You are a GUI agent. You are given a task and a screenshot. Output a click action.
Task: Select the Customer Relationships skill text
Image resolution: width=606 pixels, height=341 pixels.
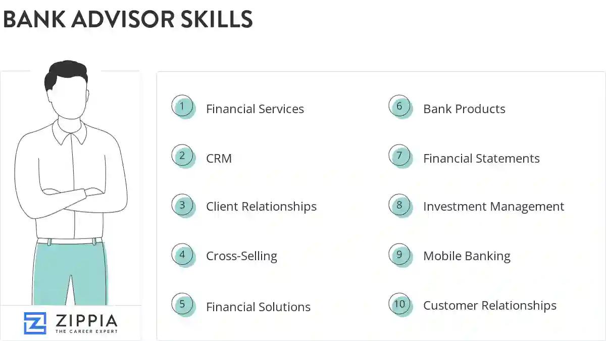pos(490,306)
